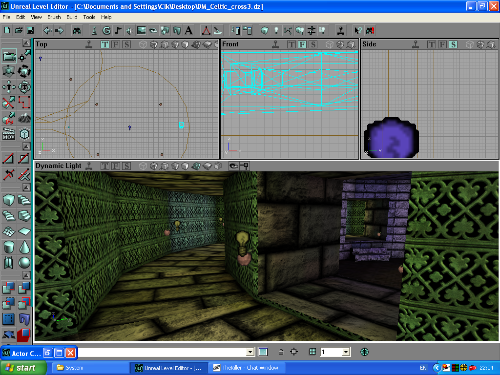Screen dimensions: 500x375
Task: Open the Build menu
Action: click(72, 17)
